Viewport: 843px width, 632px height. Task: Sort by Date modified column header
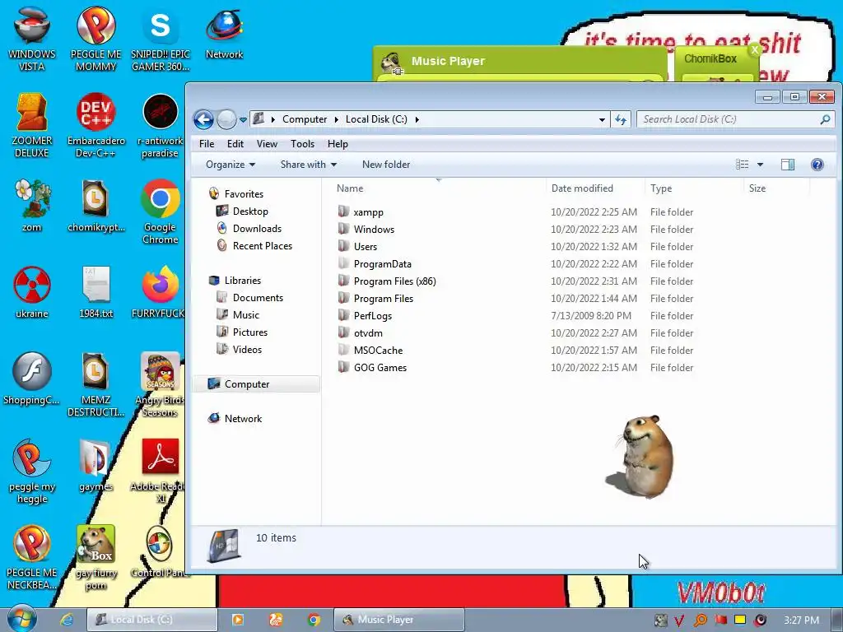(596, 188)
